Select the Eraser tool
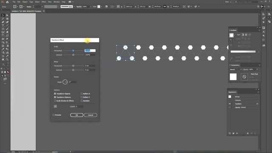Viewport: 272px width, 153px height. pyautogui.click(x=7, y=32)
